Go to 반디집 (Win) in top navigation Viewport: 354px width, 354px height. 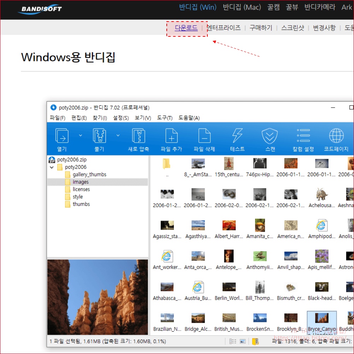pos(198,7)
